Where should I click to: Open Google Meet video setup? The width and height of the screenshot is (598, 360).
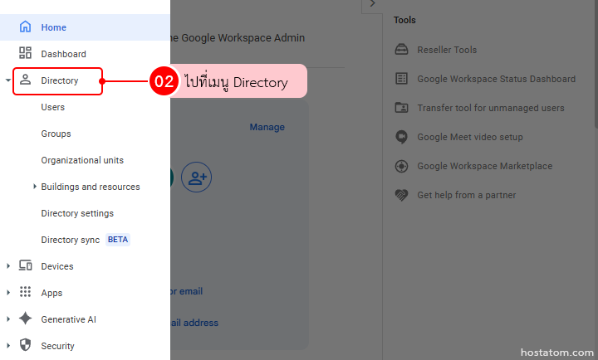470,137
